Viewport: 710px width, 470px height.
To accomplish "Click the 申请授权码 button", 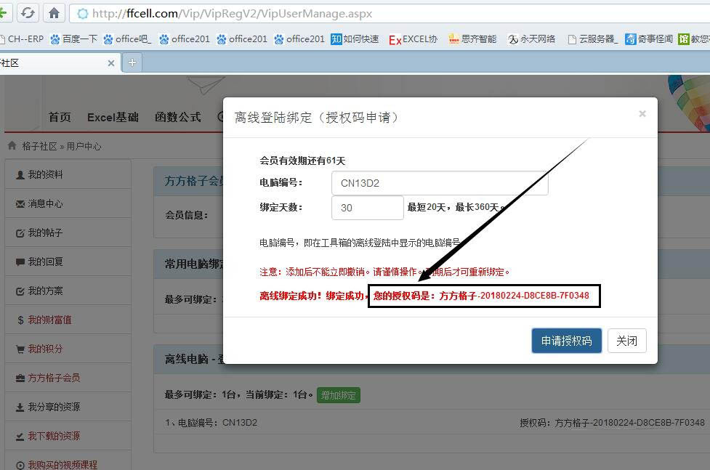I will pyautogui.click(x=566, y=341).
